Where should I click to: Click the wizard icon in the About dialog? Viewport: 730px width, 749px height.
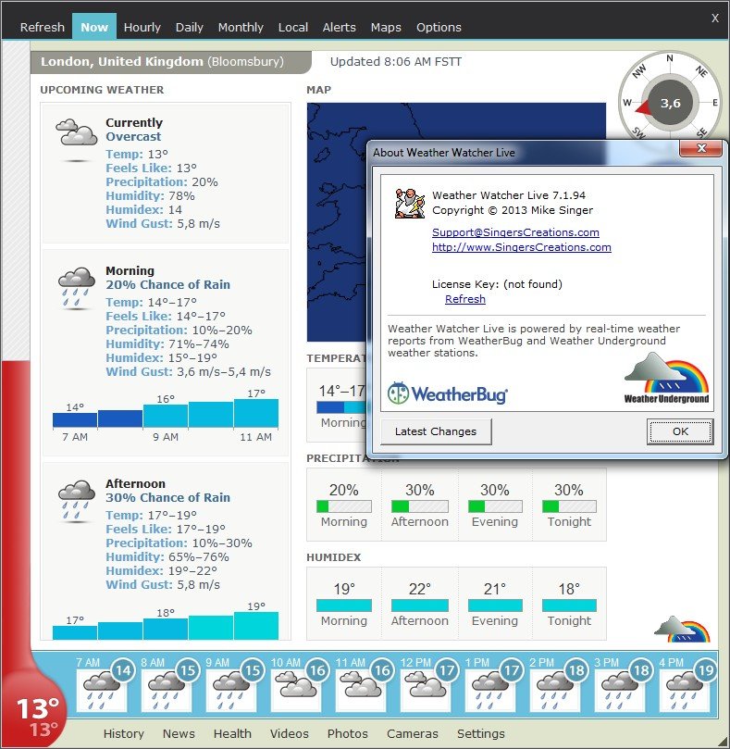pos(410,204)
